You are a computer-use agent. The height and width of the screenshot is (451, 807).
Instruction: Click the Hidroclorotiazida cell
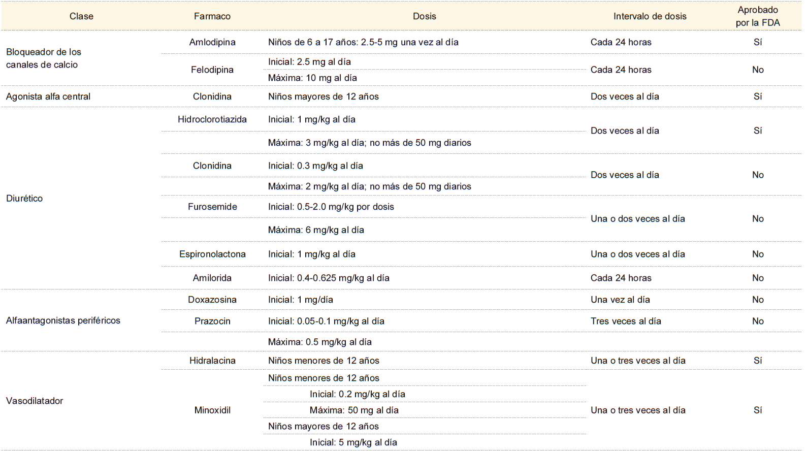coord(212,119)
